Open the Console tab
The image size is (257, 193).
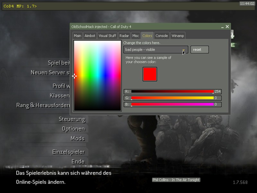[162, 36]
